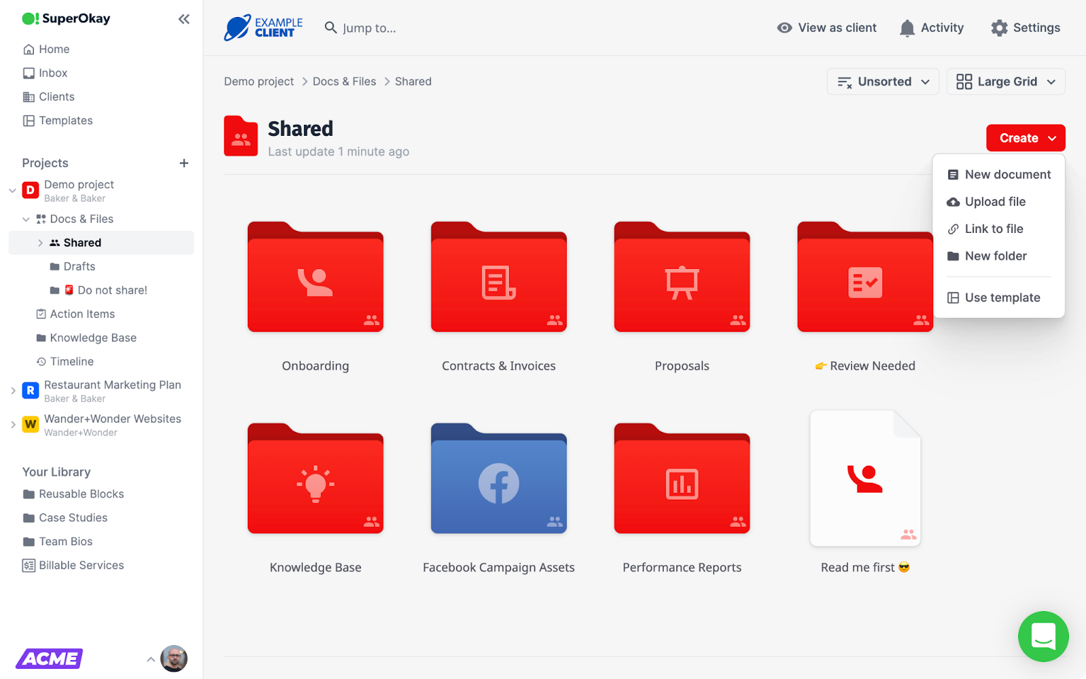This screenshot has width=1086, height=679.
Task: Click the Activity bell icon
Action: [x=907, y=28]
